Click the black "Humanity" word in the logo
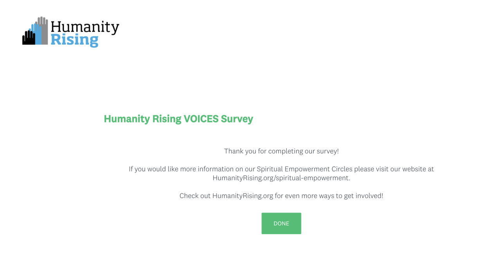501x274 pixels. pyautogui.click(x=85, y=27)
